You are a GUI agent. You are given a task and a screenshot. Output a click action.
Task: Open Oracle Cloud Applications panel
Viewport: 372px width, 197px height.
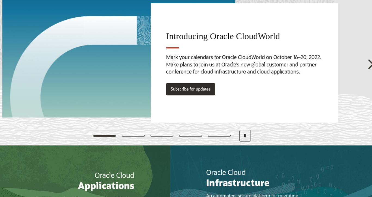point(85,171)
